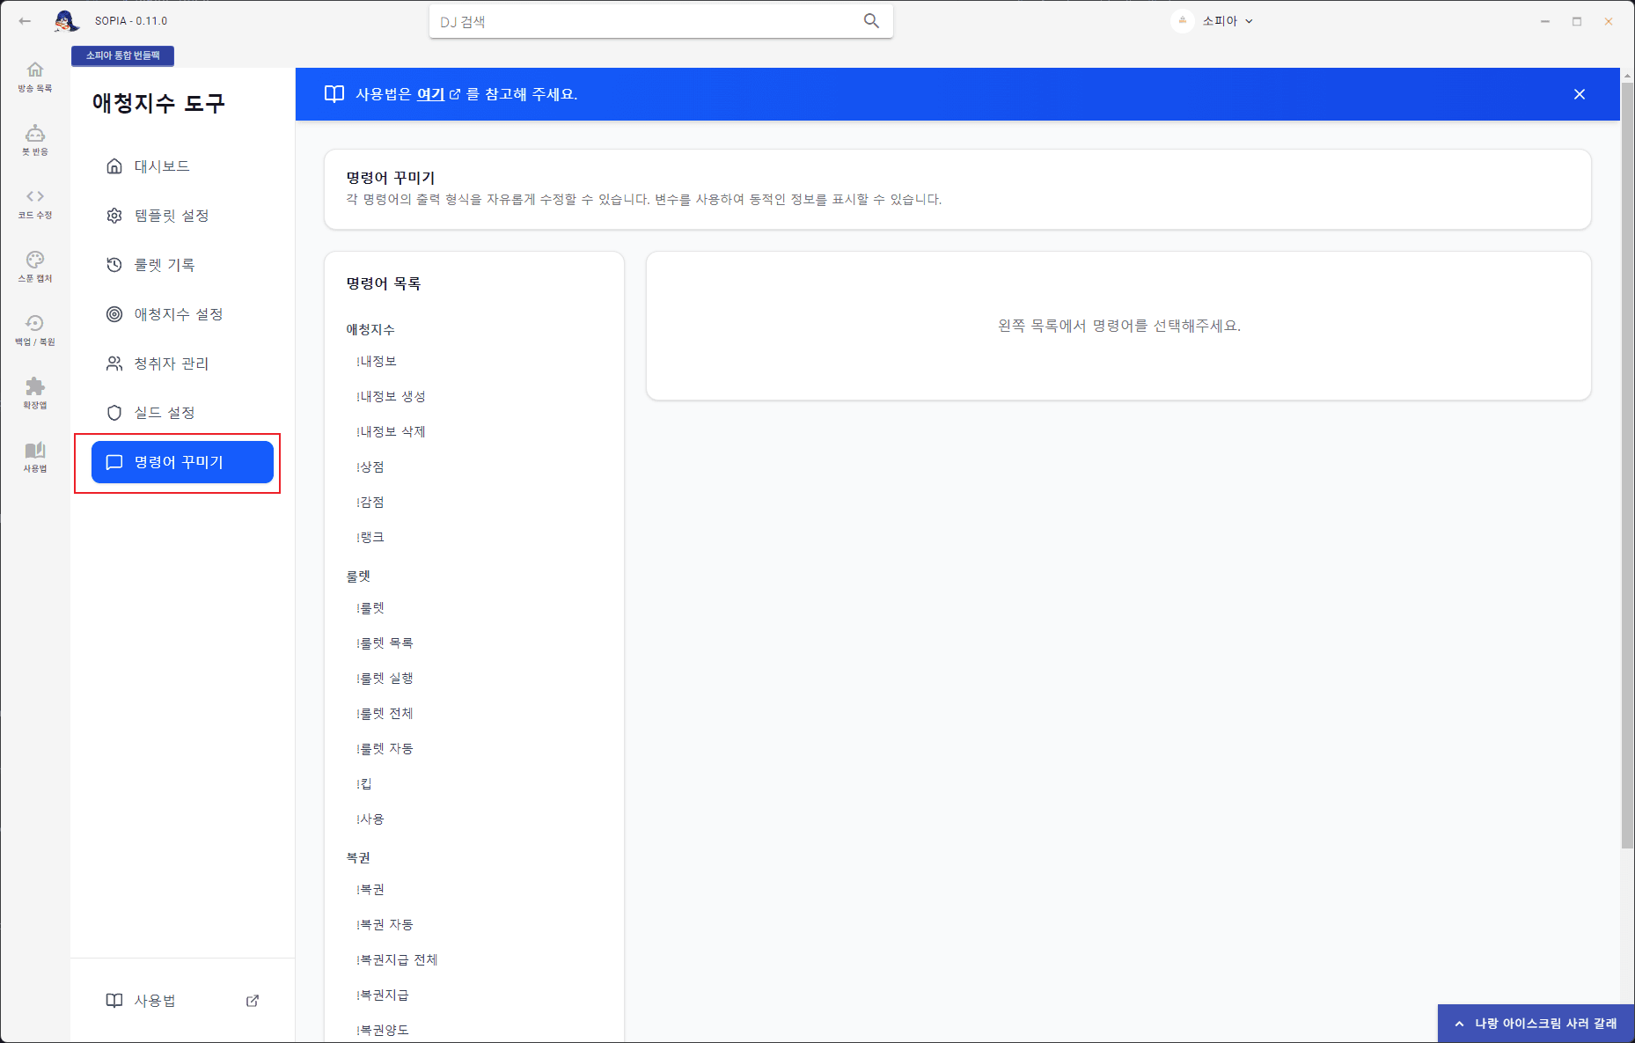Click the 여기 usage guide link
The width and height of the screenshot is (1635, 1043).
tap(430, 94)
